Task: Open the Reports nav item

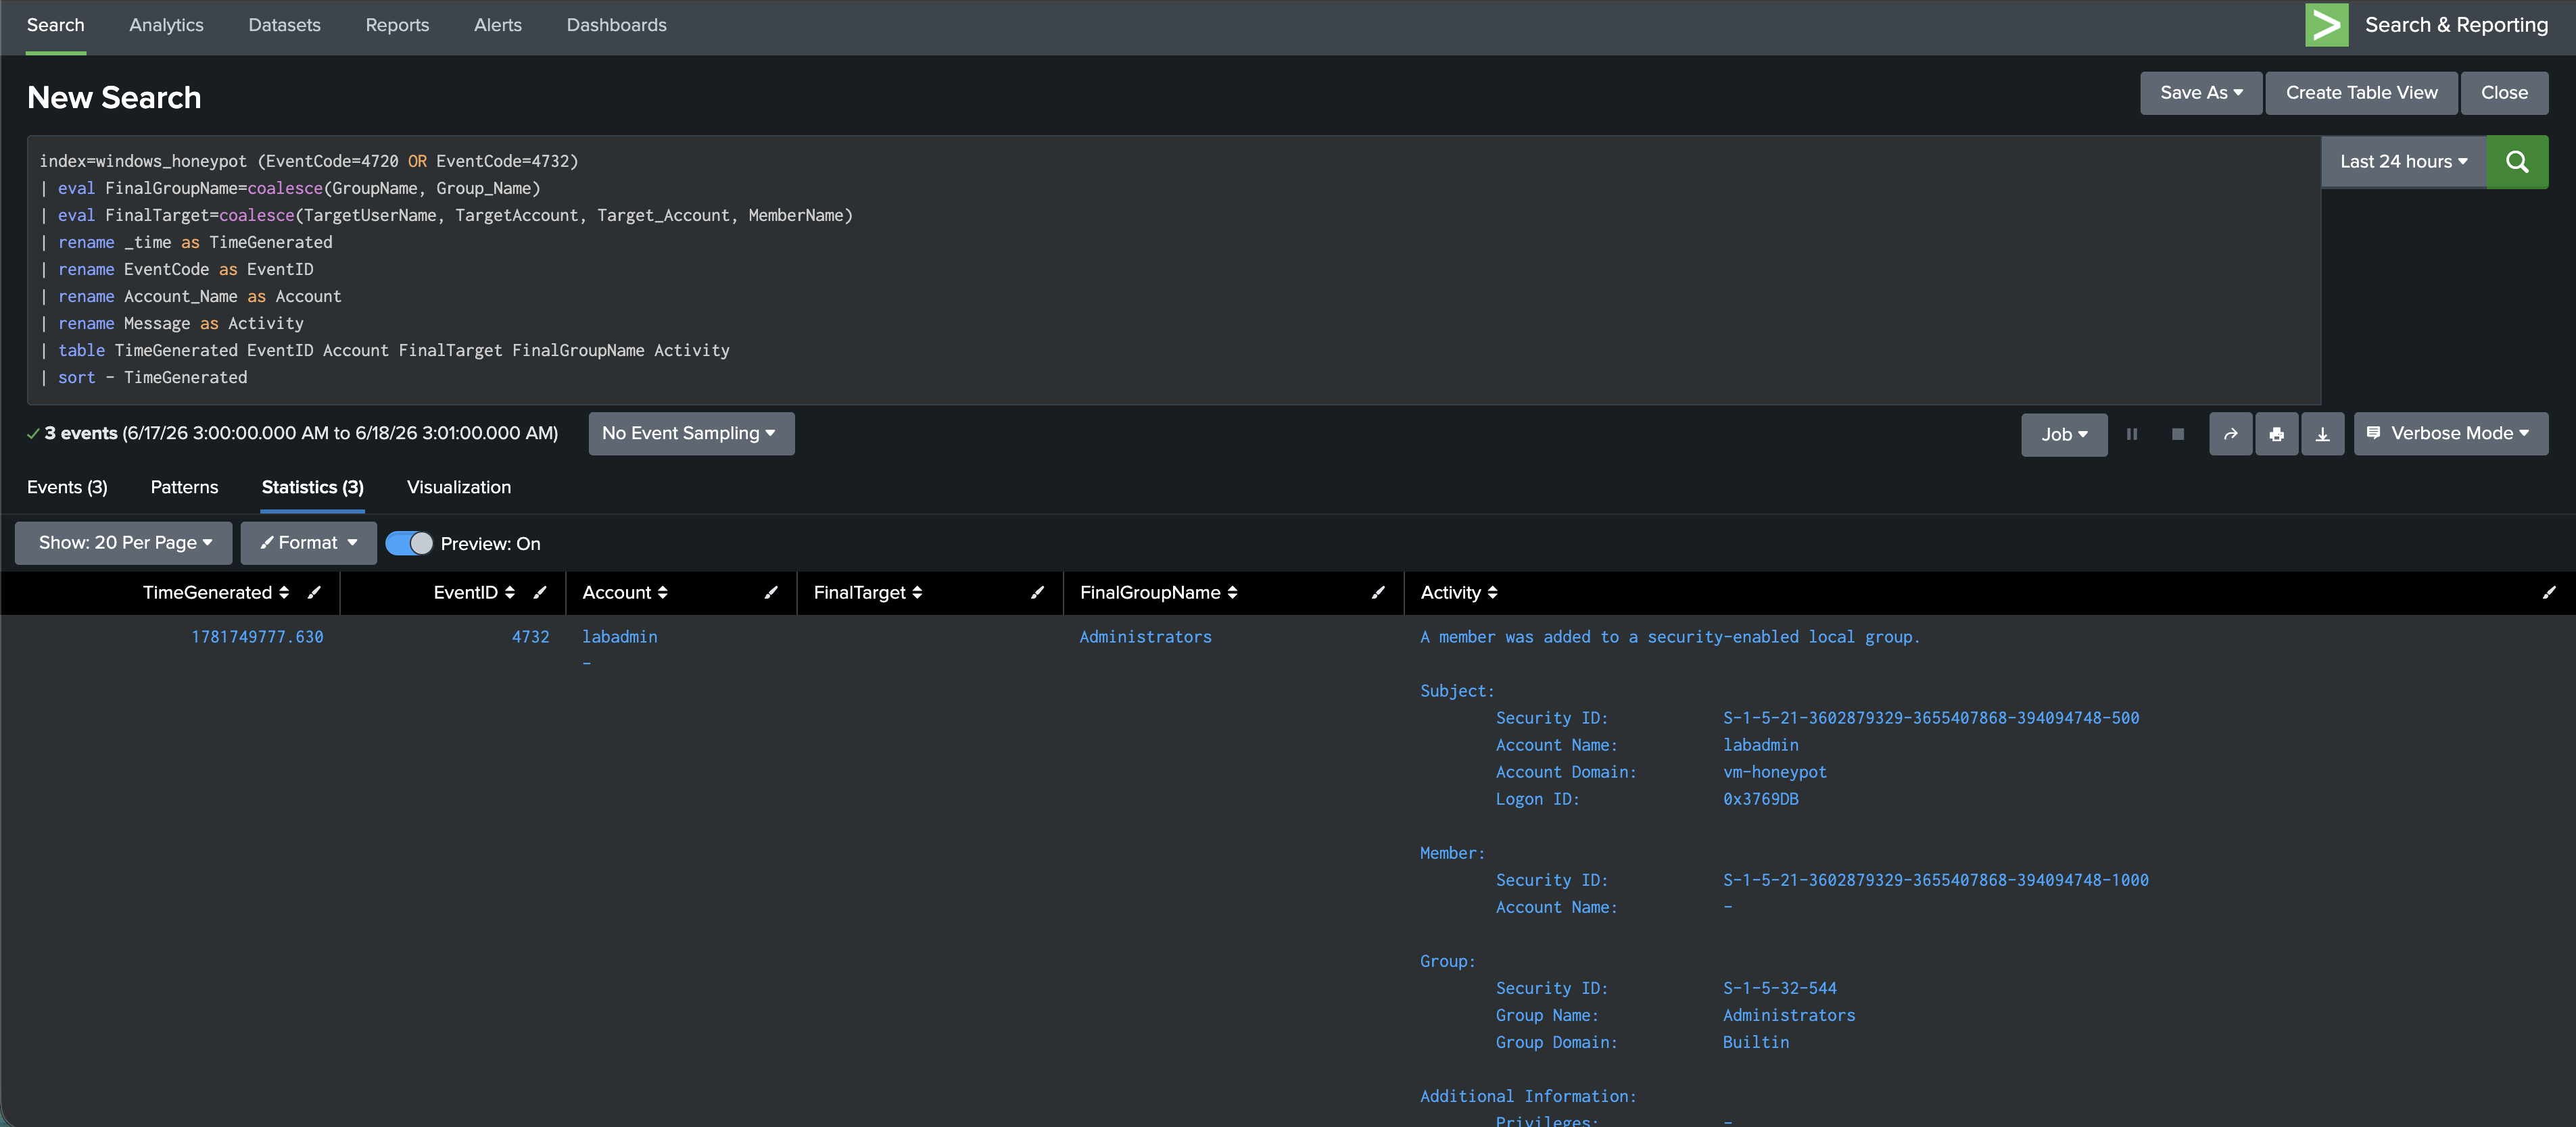Action: tap(397, 25)
